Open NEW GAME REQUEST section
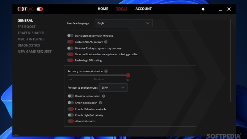The image size is (247, 139). pos(35,52)
